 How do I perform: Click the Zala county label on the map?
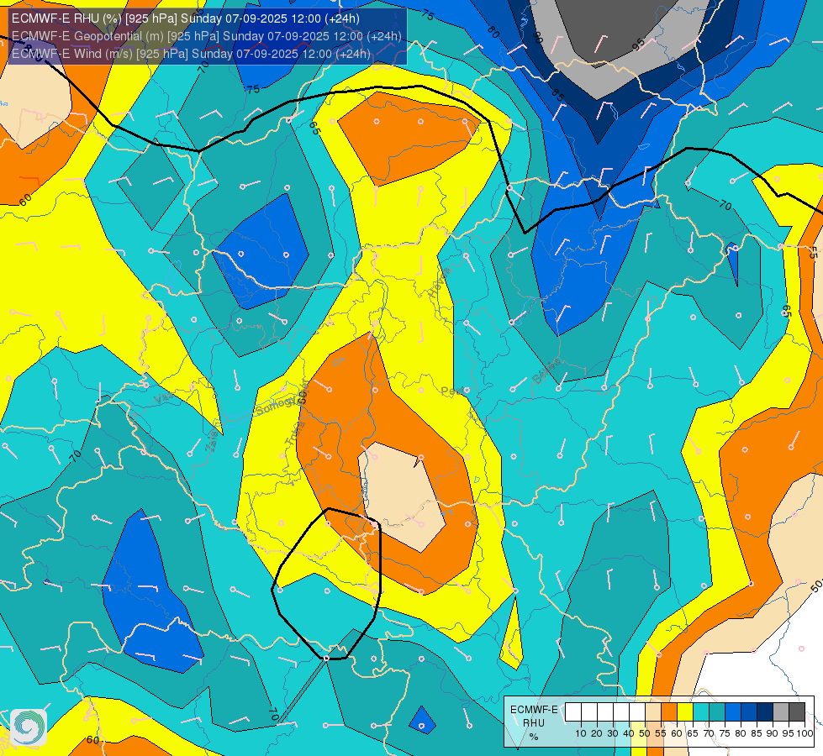coord(212,444)
